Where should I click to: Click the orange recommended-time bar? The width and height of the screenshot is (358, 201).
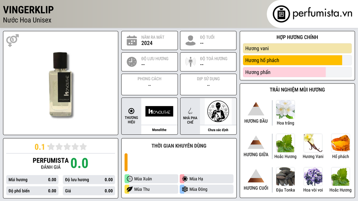pyautogui.click(x=126, y=162)
